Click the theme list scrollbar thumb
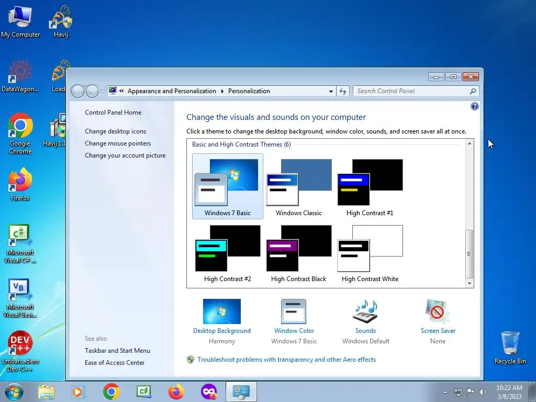Viewport: 536px width, 402px height. (470, 254)
